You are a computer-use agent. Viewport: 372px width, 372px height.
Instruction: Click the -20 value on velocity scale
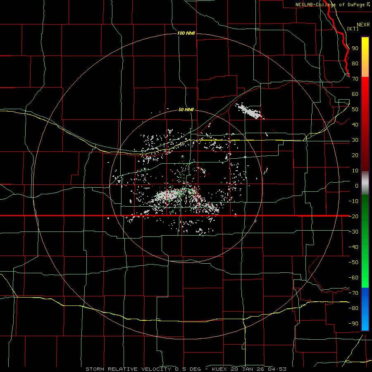click(x=353, y=216)
